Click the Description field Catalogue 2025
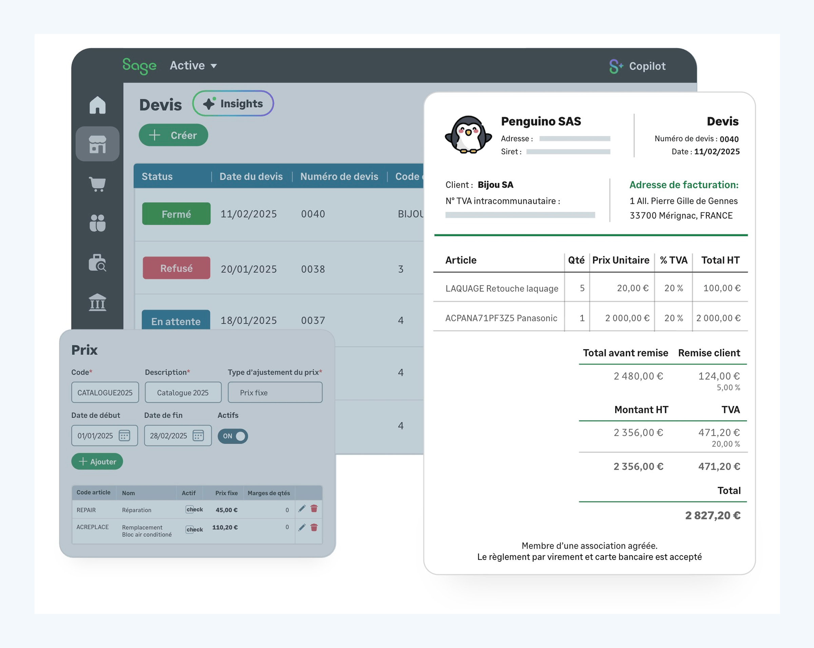This screenshot has width=814, height=648. pyautogui.click(x=183, y=392)
